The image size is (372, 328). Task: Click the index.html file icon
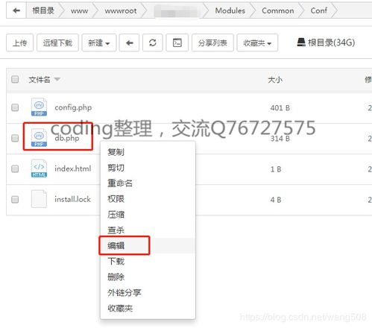(x=39, y=168)
